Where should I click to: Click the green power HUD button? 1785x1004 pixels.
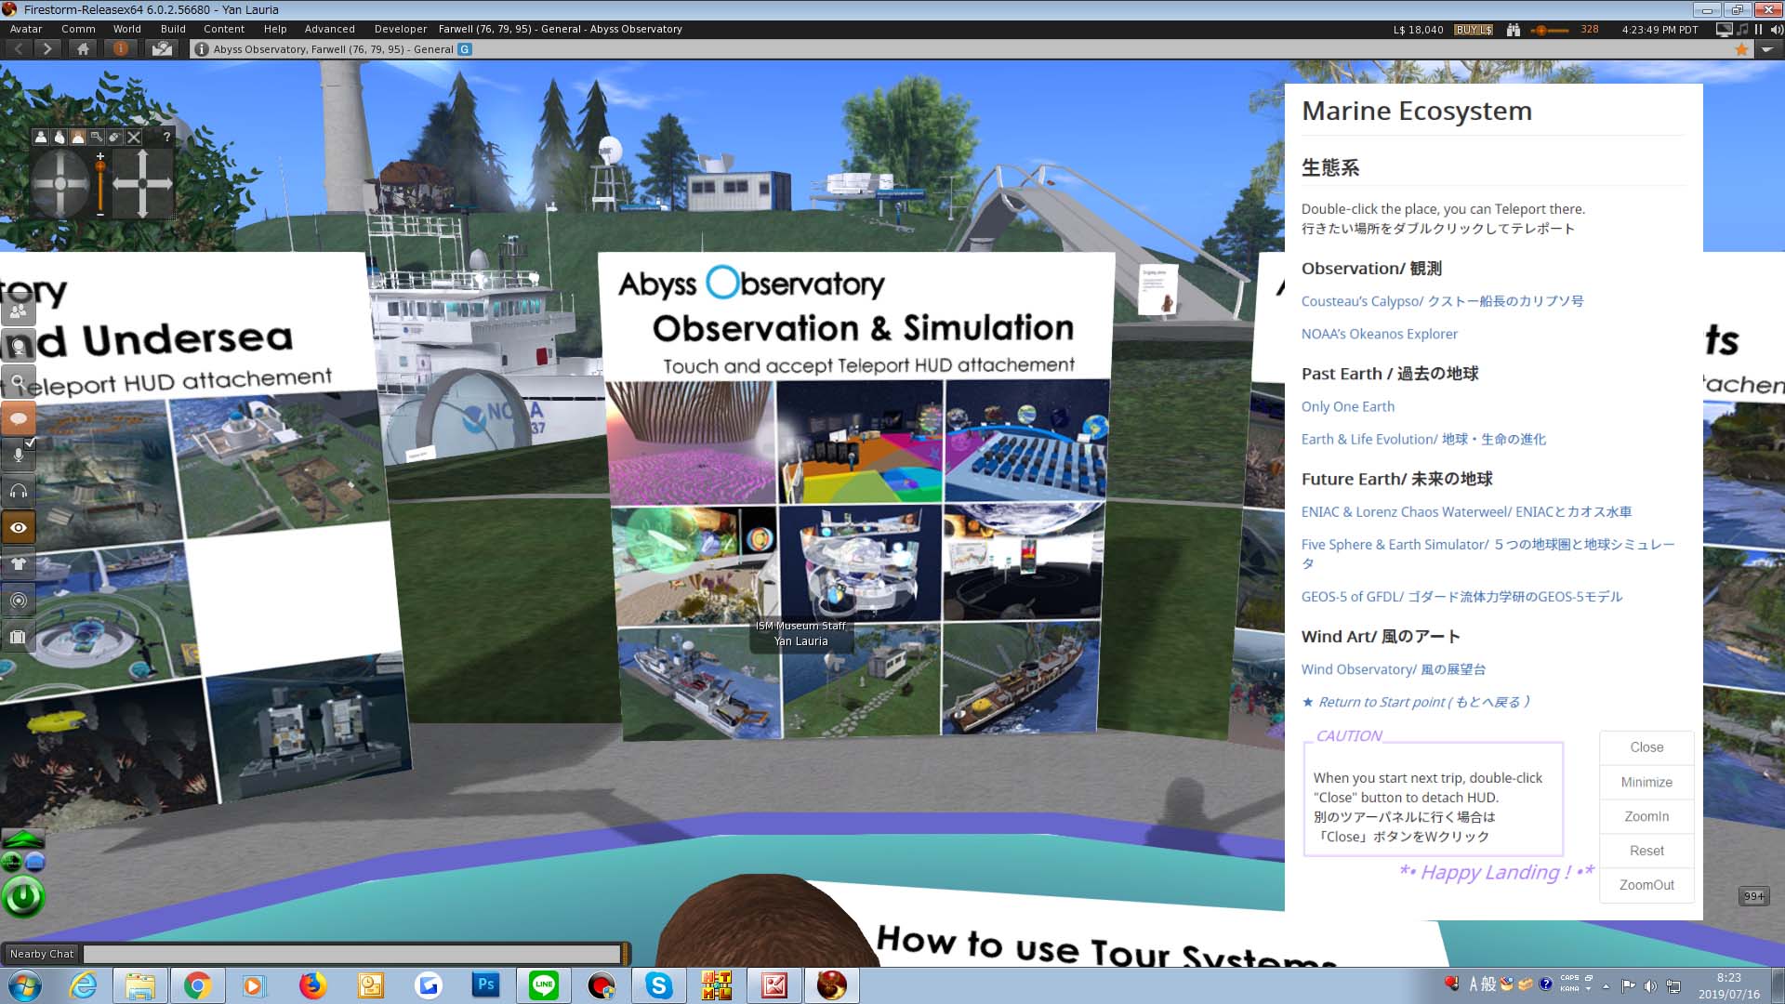[x=23, y=897]
